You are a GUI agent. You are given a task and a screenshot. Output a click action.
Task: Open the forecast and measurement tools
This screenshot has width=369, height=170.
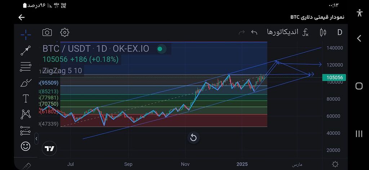[x=26, y=130]
